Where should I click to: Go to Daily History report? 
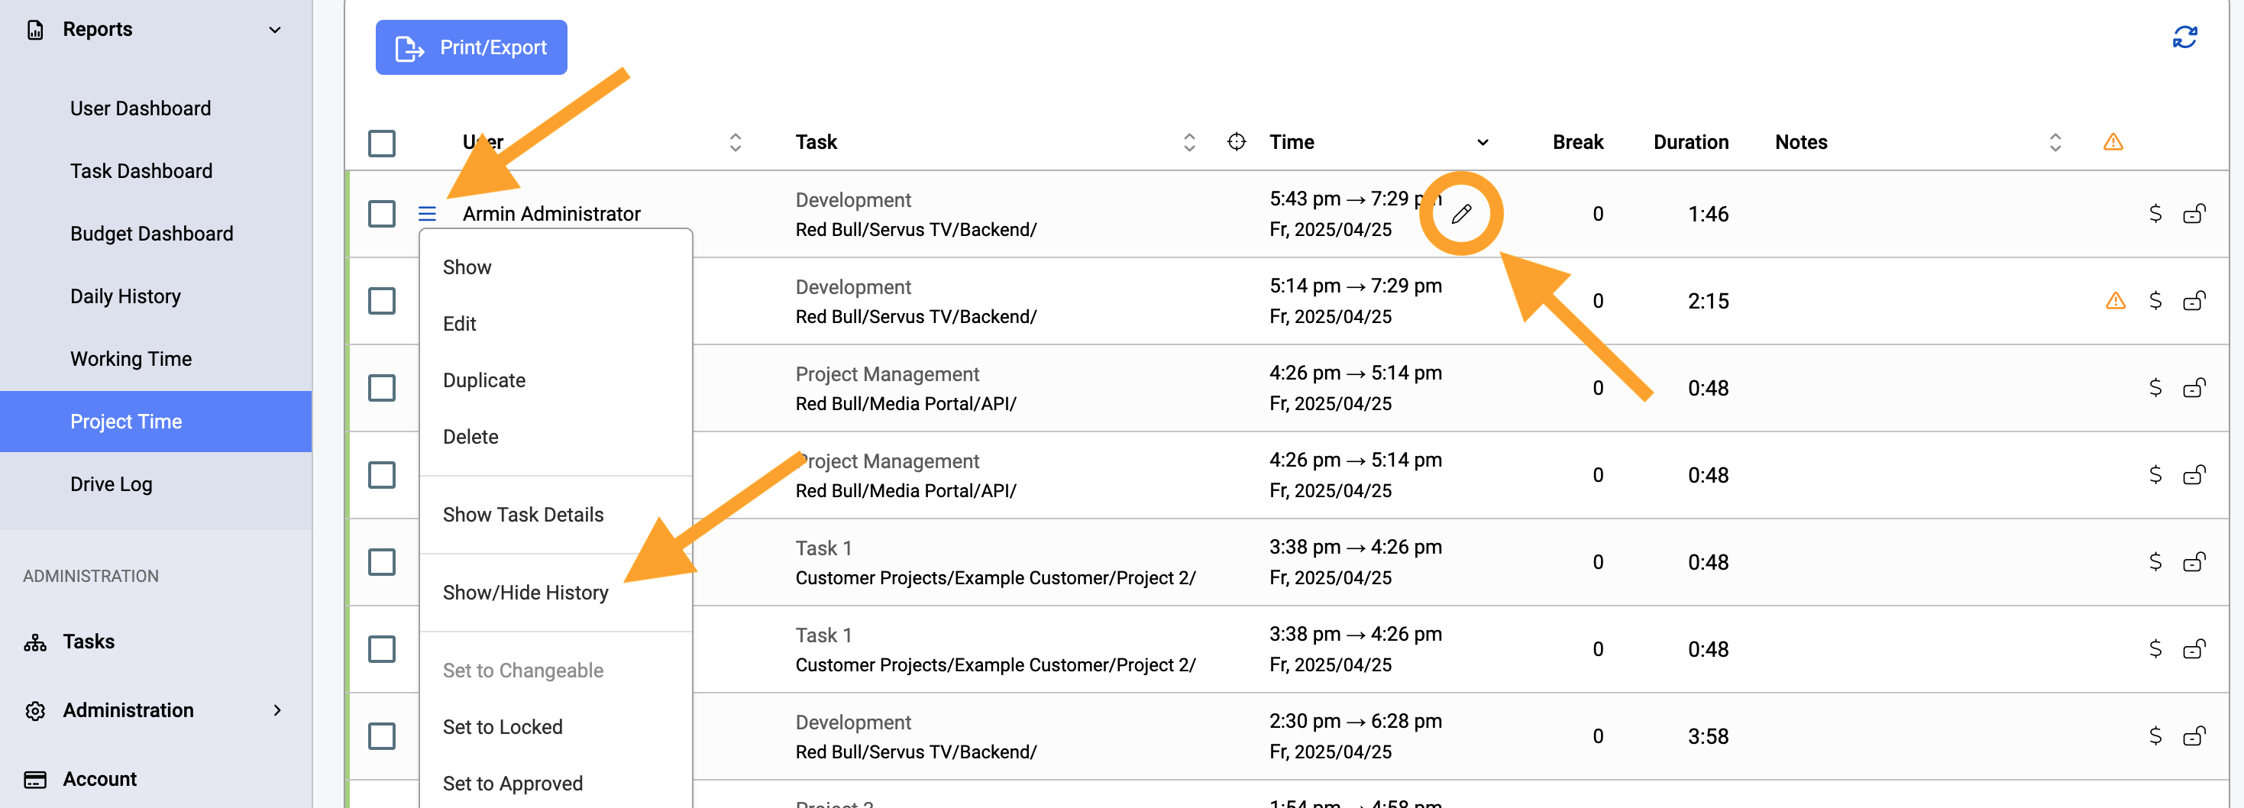point(125,297)
